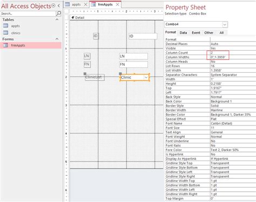Image resolution: width=256 pixels, height=202 pixels.
Task: Select the frmAppts form icon in Forms group
Action: (6, 45)
